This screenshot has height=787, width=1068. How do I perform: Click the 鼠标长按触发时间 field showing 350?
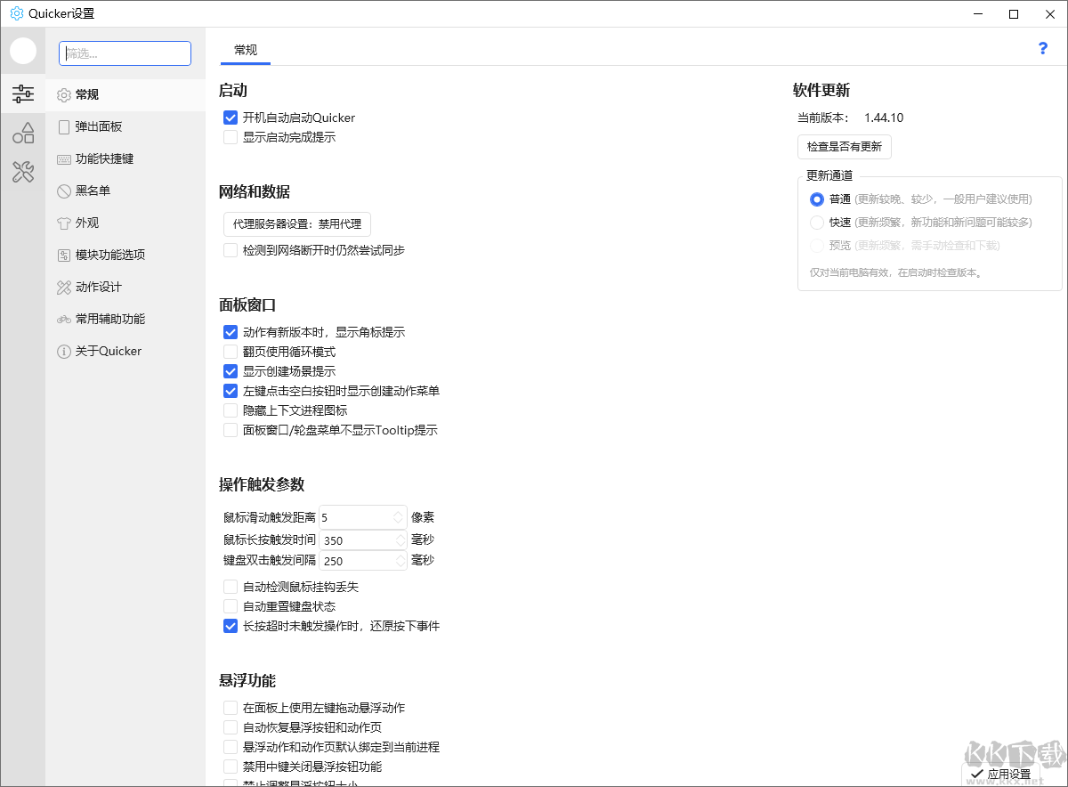tap(365, 540)
